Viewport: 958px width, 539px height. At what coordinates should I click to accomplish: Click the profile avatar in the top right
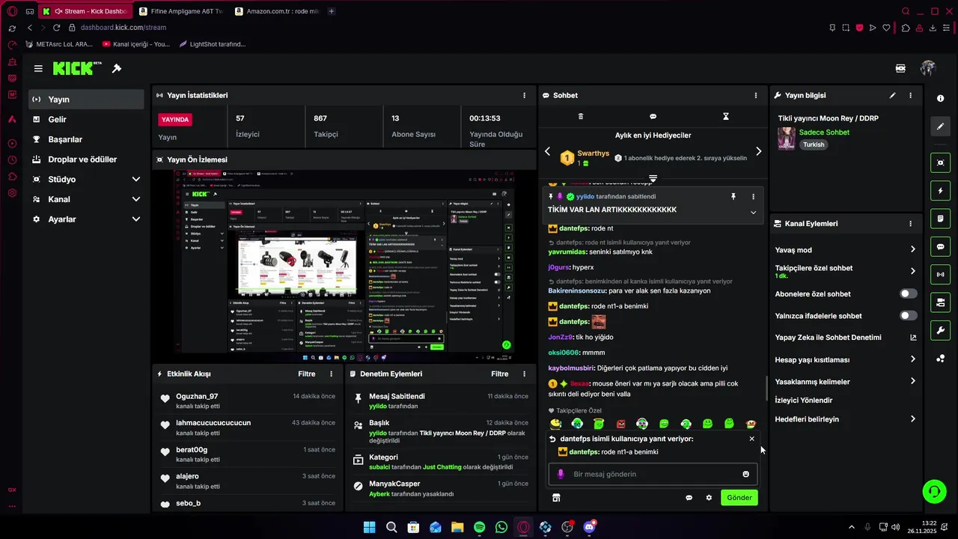click(x=928, y=68)
